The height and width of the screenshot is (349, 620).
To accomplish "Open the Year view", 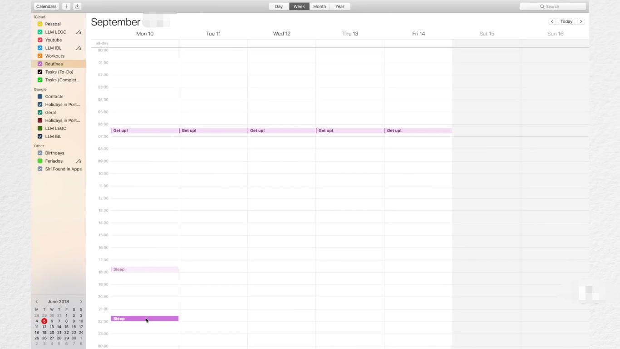I will [x=340, y=6].
